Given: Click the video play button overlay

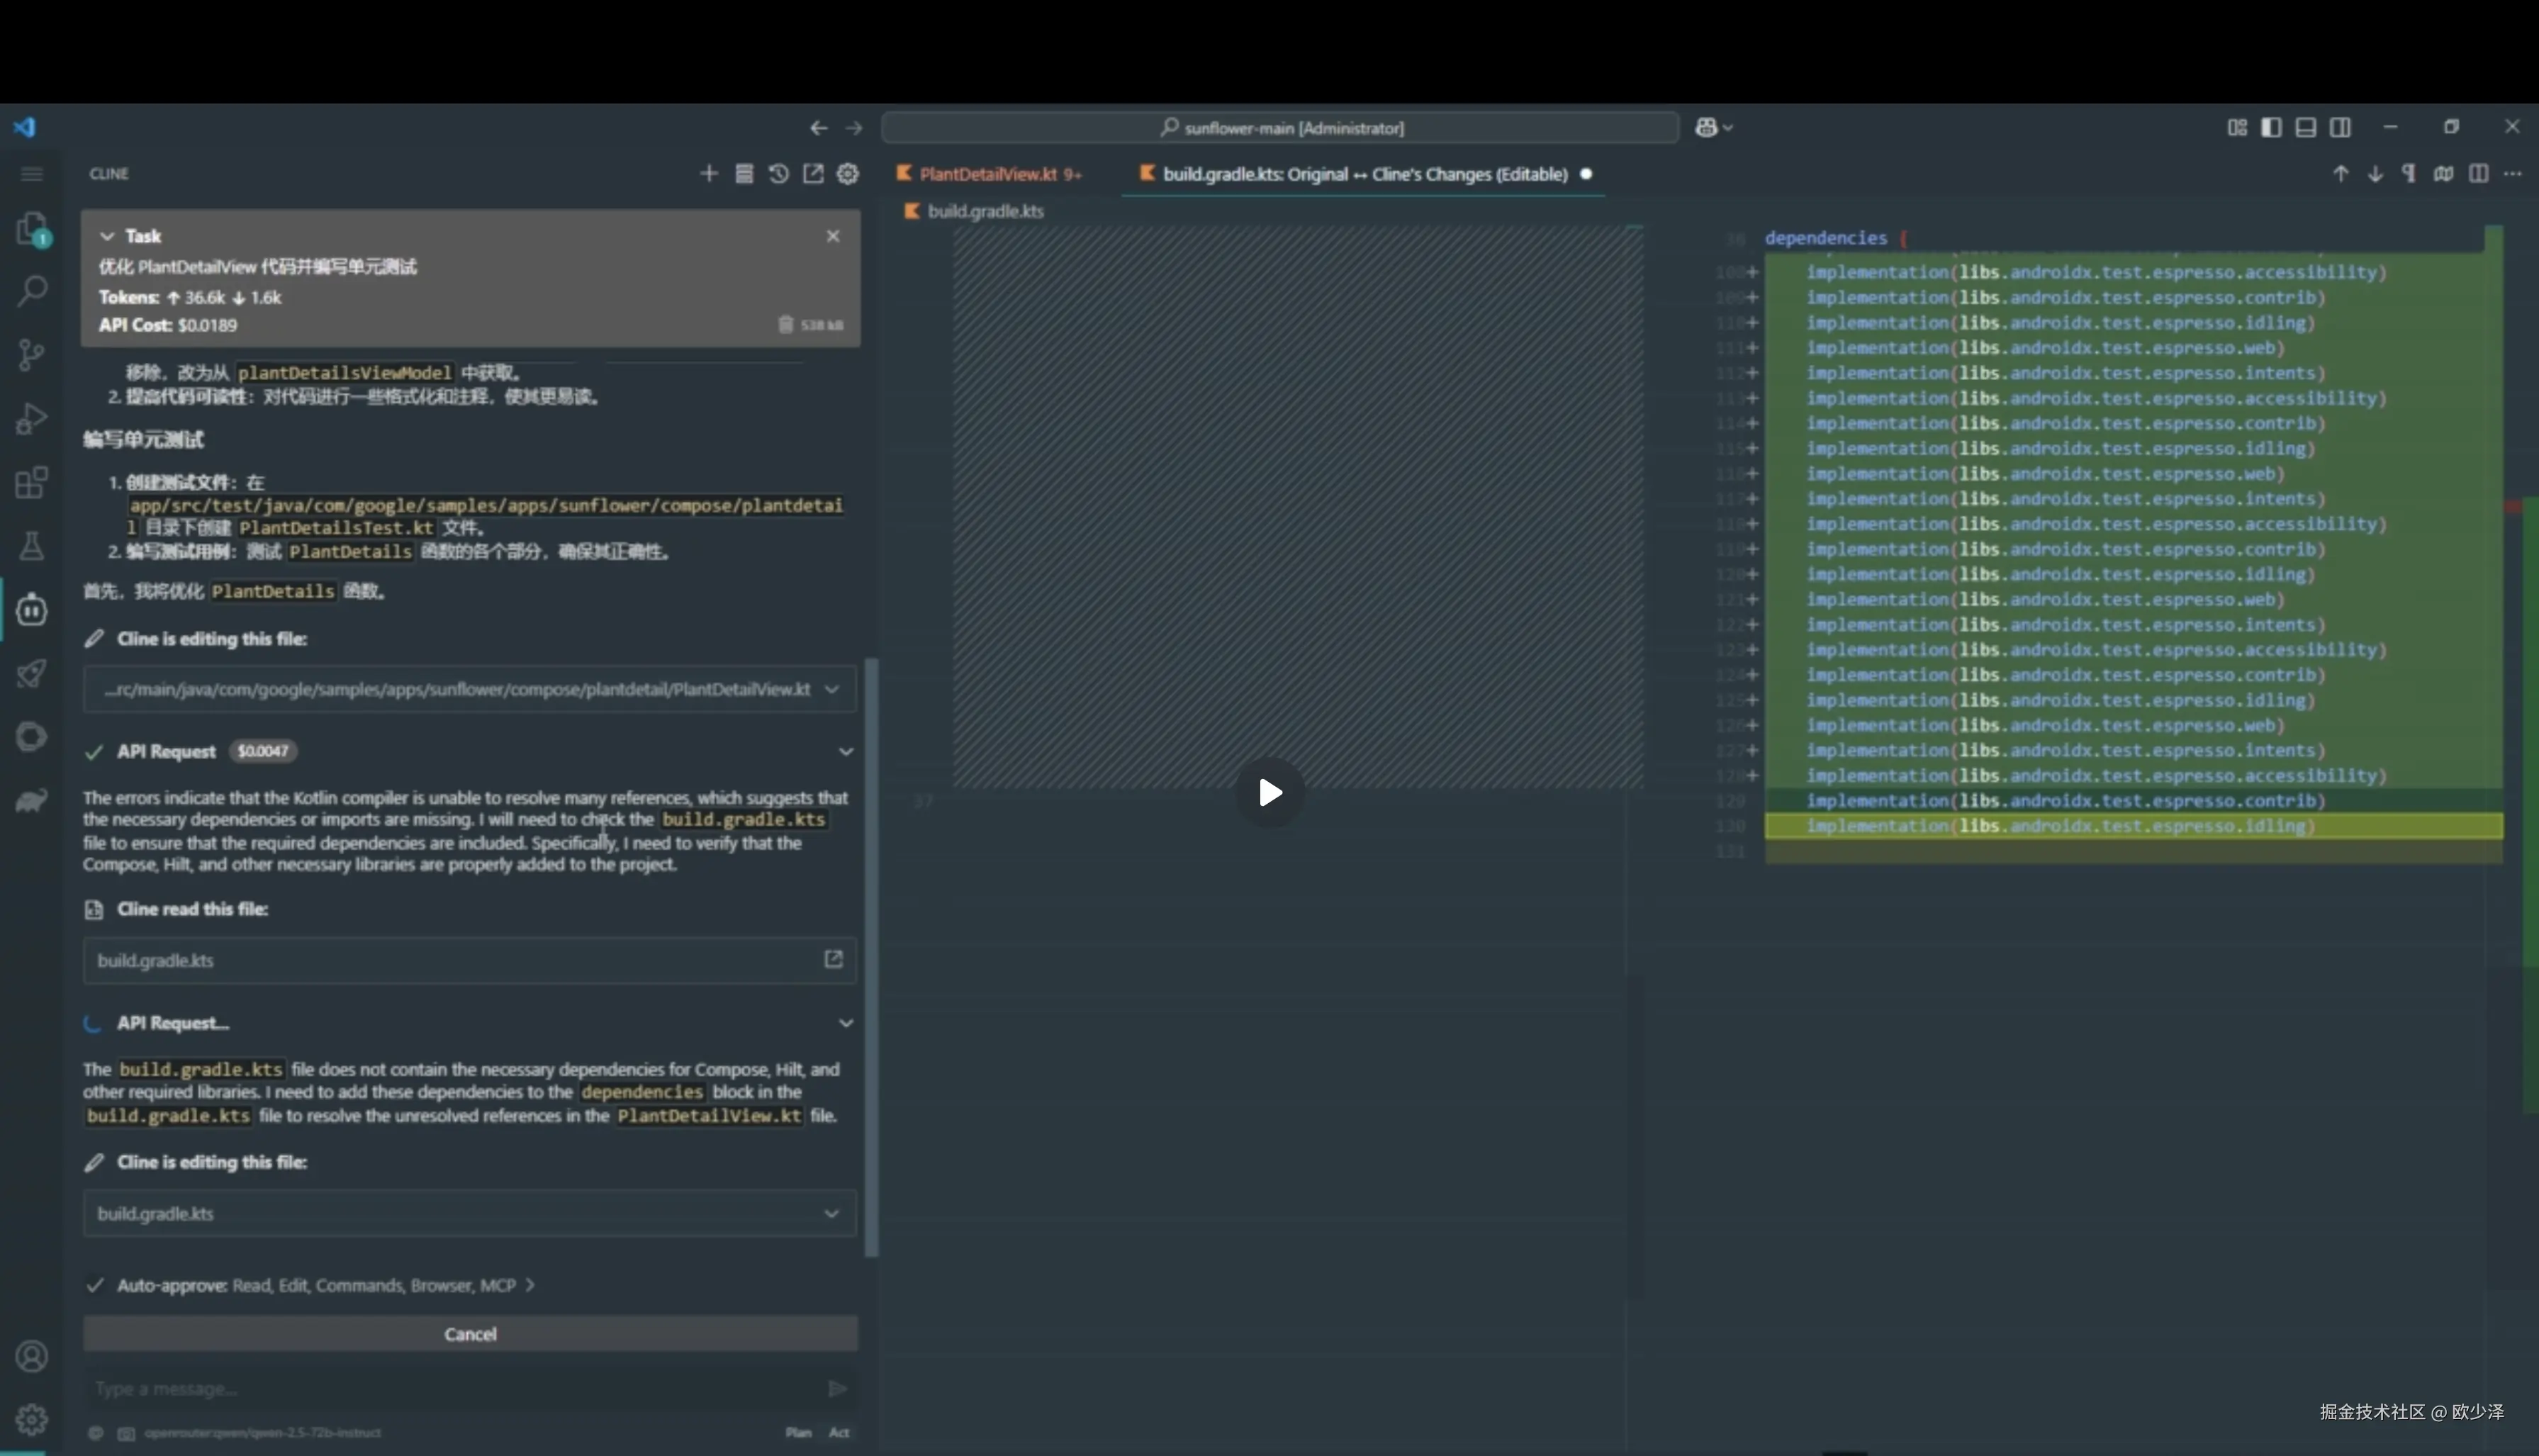Looking at the screenshot, I should [x=1269, y=792].
